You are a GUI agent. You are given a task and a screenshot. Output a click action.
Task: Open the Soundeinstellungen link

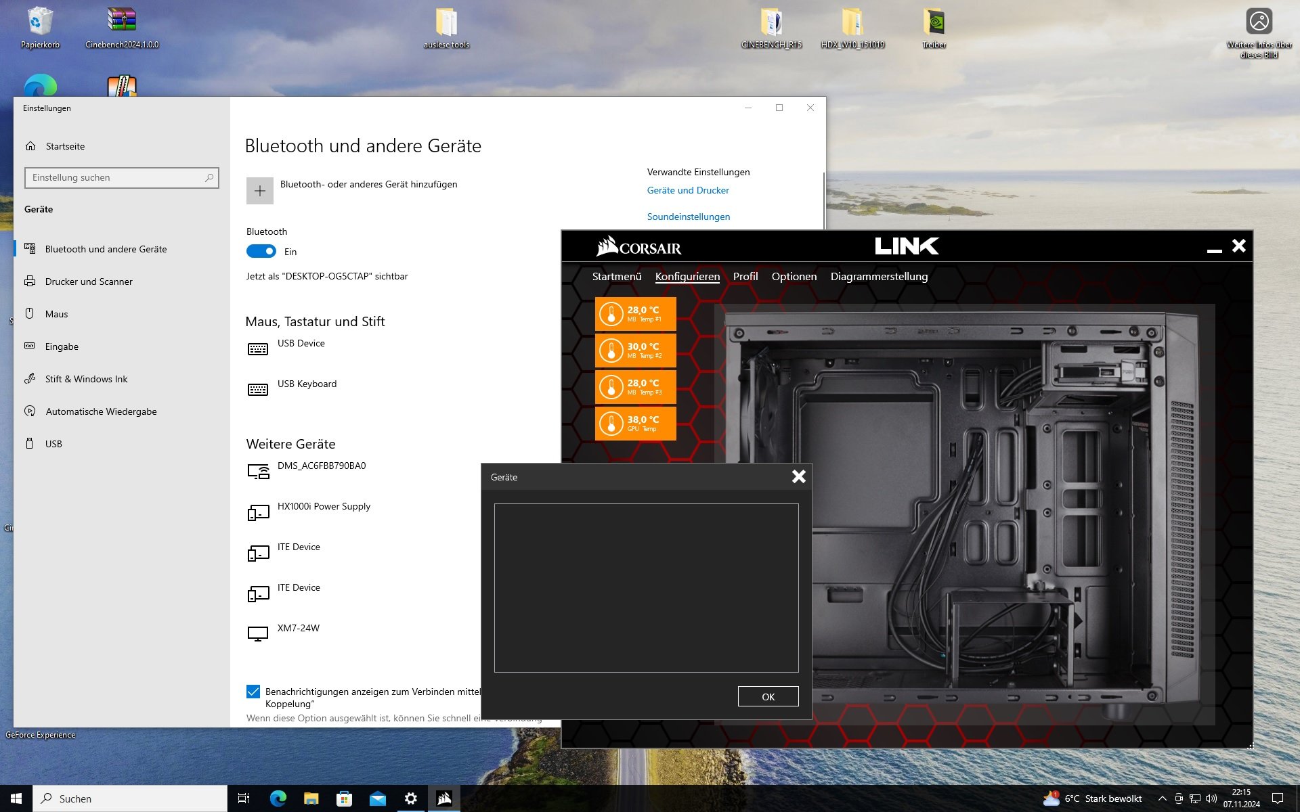(x=689, y=217)
